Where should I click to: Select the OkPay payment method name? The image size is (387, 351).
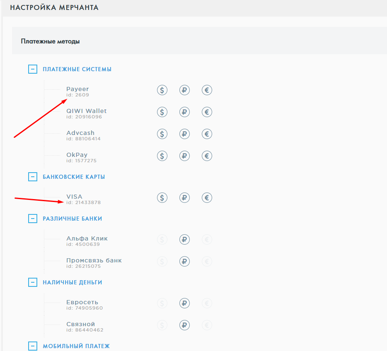point(77,155)
